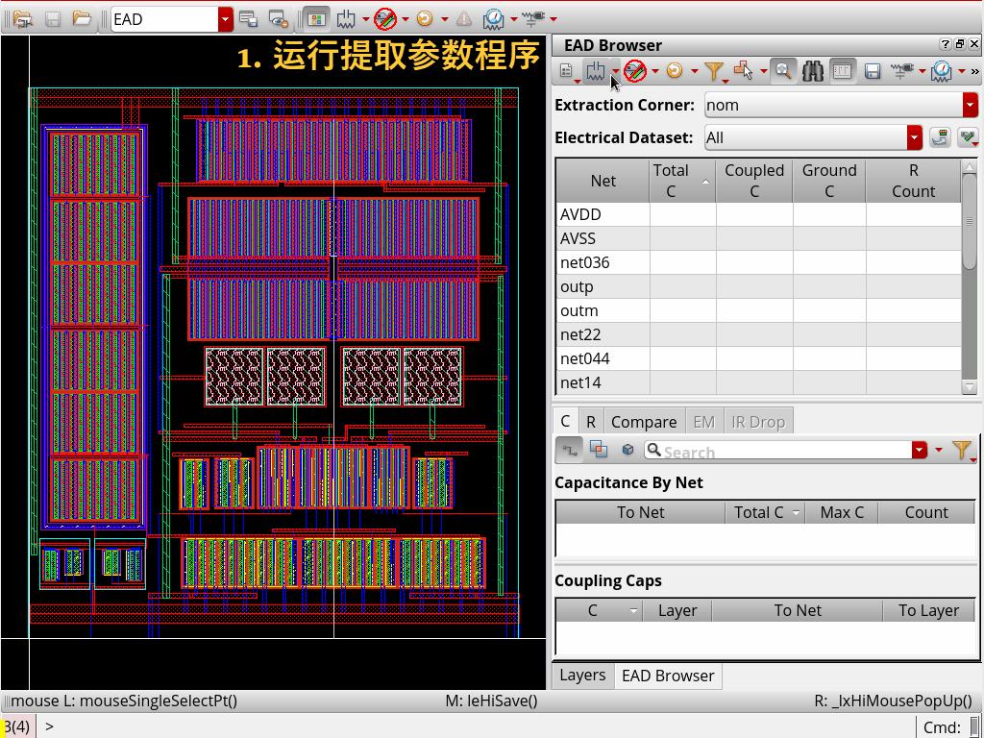Select the Layers tab at the bottom
The image size is (984, 738).
point(582,676)
